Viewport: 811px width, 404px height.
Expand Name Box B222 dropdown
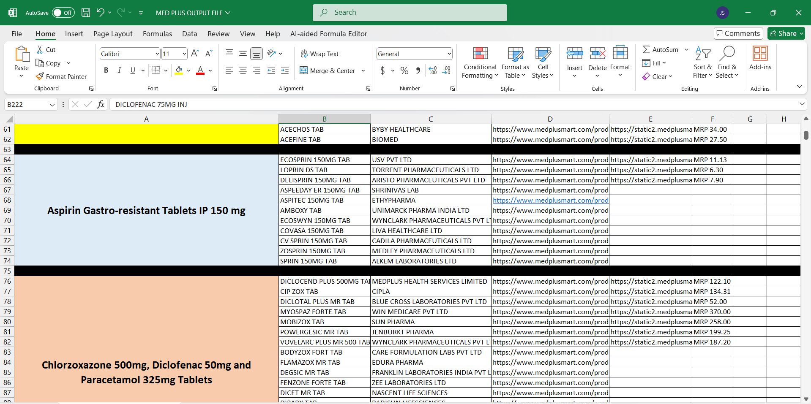click(x=52, y=105)
